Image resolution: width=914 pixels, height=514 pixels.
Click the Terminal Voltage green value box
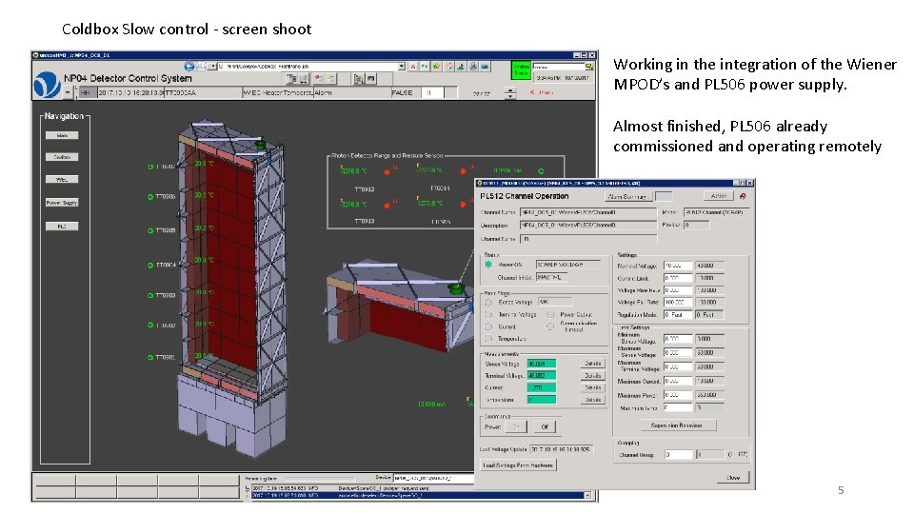542,376
